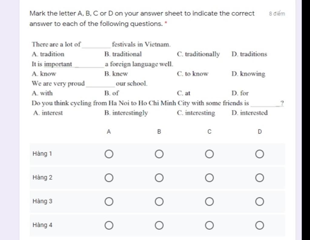Select option C for Hàng 2

click(x=209, y=178)
